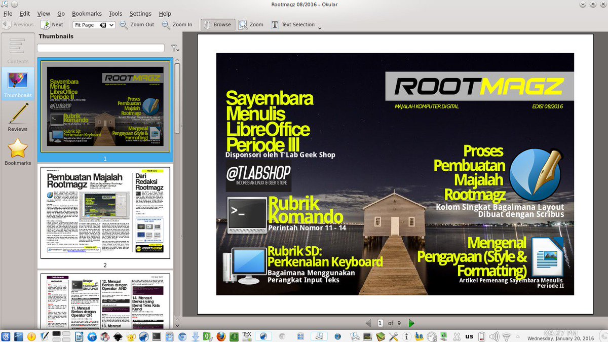608x342 pixels.
Task: Open the Thumbnails sidebar panel
Action: (18, 84)
